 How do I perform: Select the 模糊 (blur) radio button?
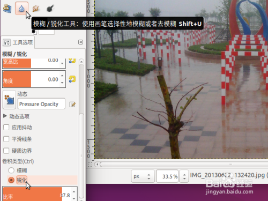point(11,170)
